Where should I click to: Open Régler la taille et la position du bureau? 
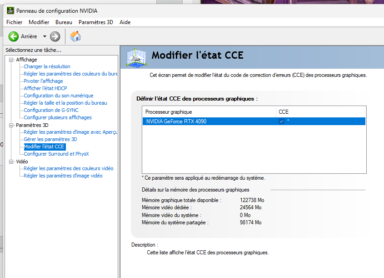[65, 103]
